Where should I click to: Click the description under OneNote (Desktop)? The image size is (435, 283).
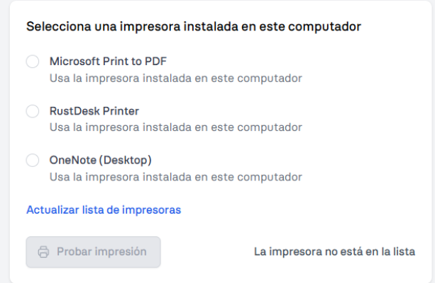pos(175,177)
